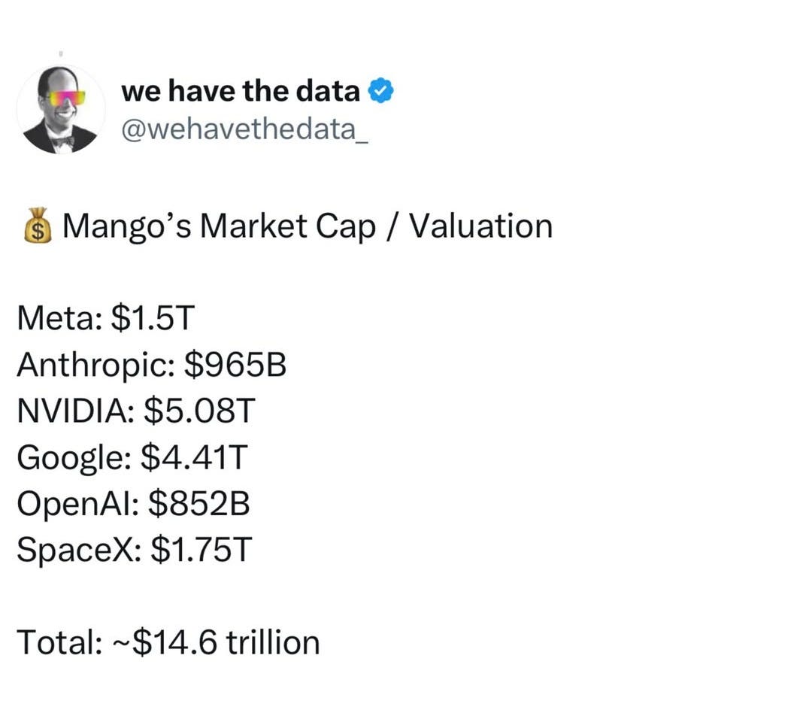Click the rainbow sunglasses on the avatar
The image size is (812, 728).
65,98
